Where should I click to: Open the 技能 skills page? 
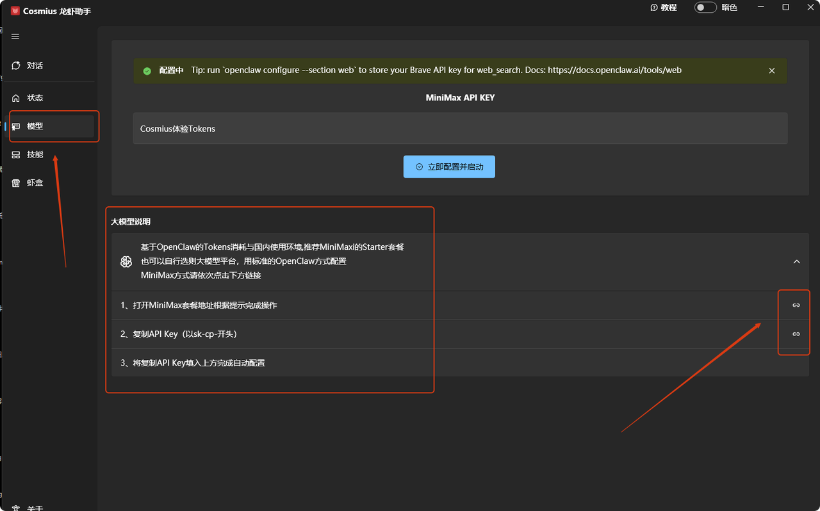click(x=50, y=154)
